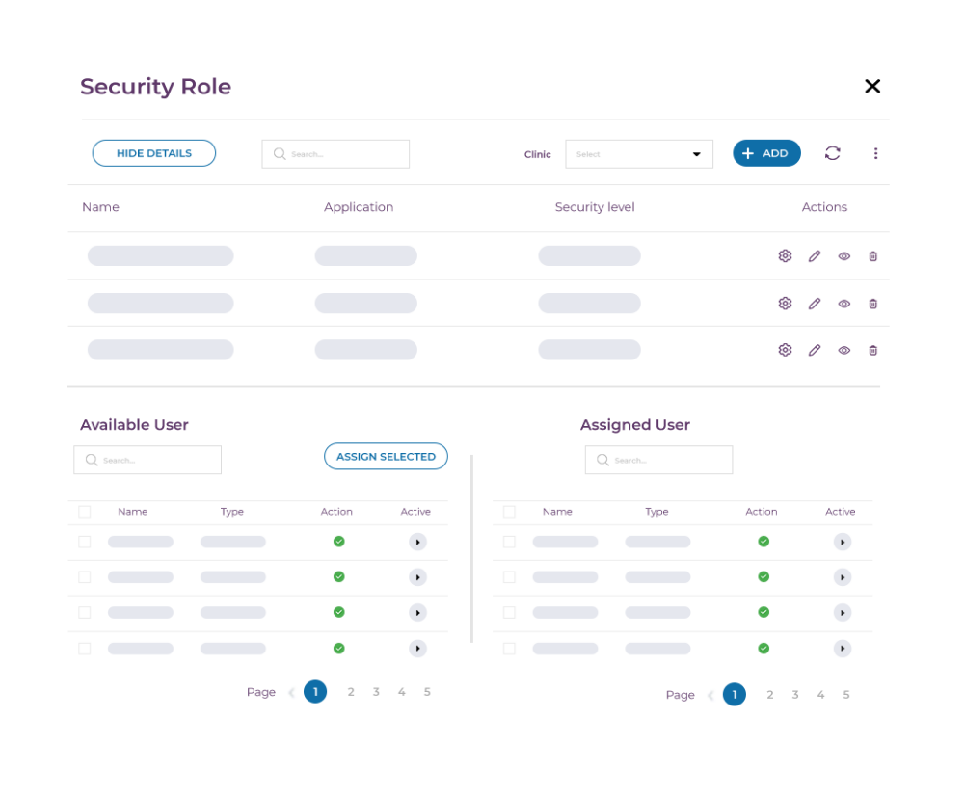Check the first user's checkbox under Available User

[x=84, y=541]
